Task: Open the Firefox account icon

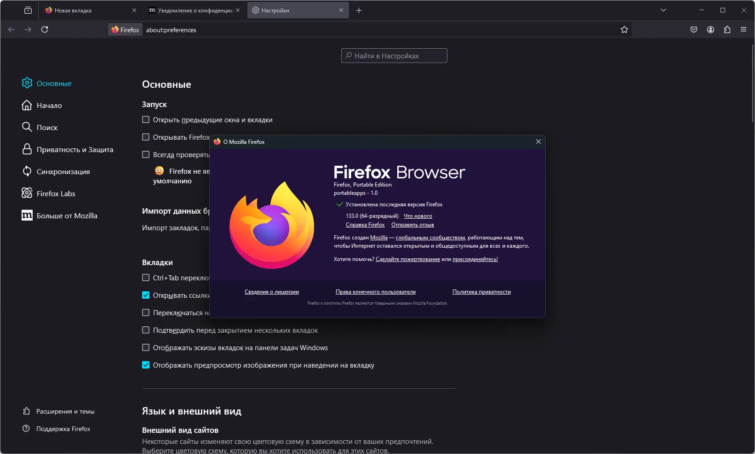Action: pyautogui.click(x=710, y=29)
